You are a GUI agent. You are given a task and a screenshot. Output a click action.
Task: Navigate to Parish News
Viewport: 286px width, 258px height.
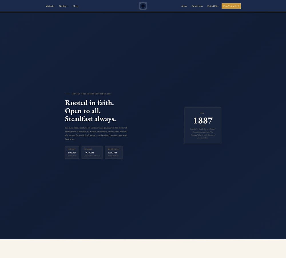[x=197, y=6]
